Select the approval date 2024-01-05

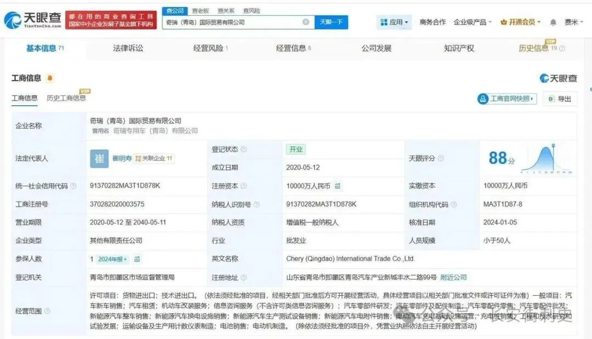[500, 222]
